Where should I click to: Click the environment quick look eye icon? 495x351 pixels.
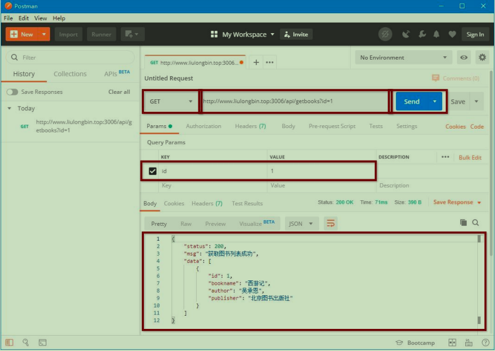(464, 57)
